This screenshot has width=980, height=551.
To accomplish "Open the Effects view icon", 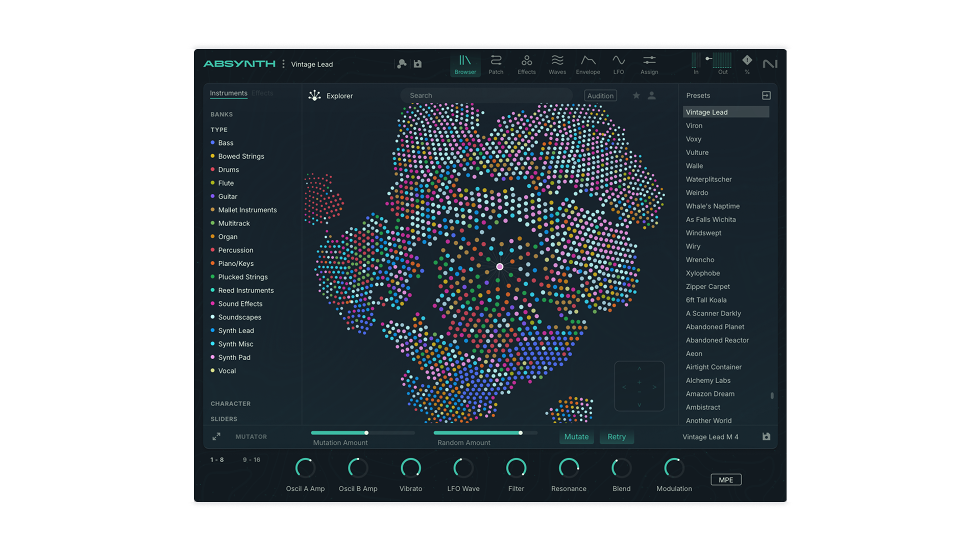I will click(x=526, y=64).
